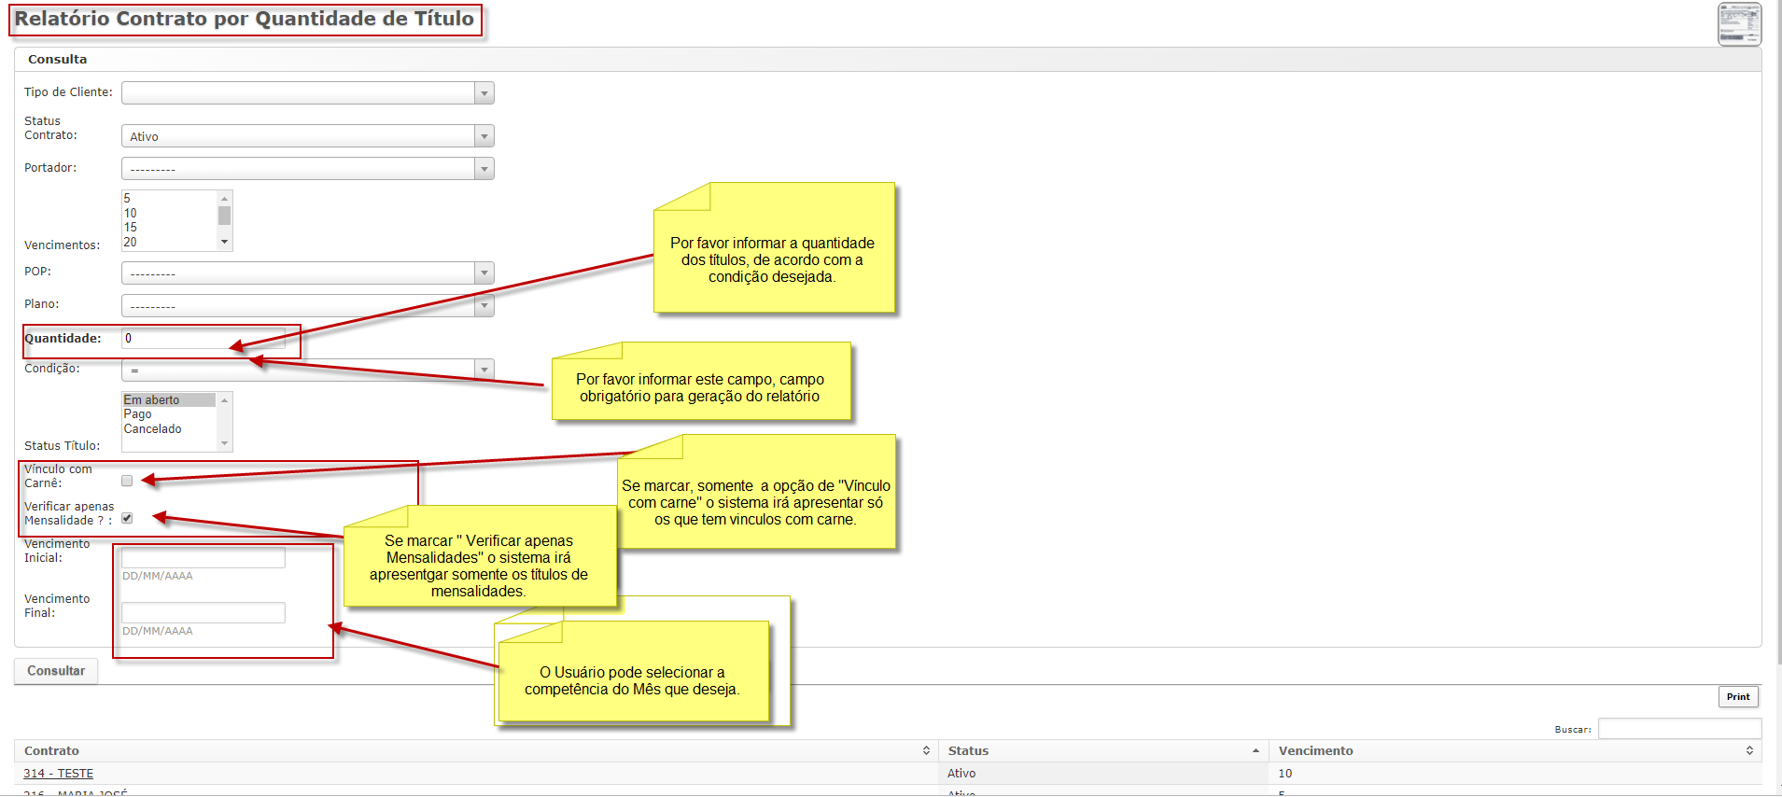Viewport: 1782px width, 797px height.
Task: Expand the Status Contrato dropdown
Action: [x=307, y=136]
